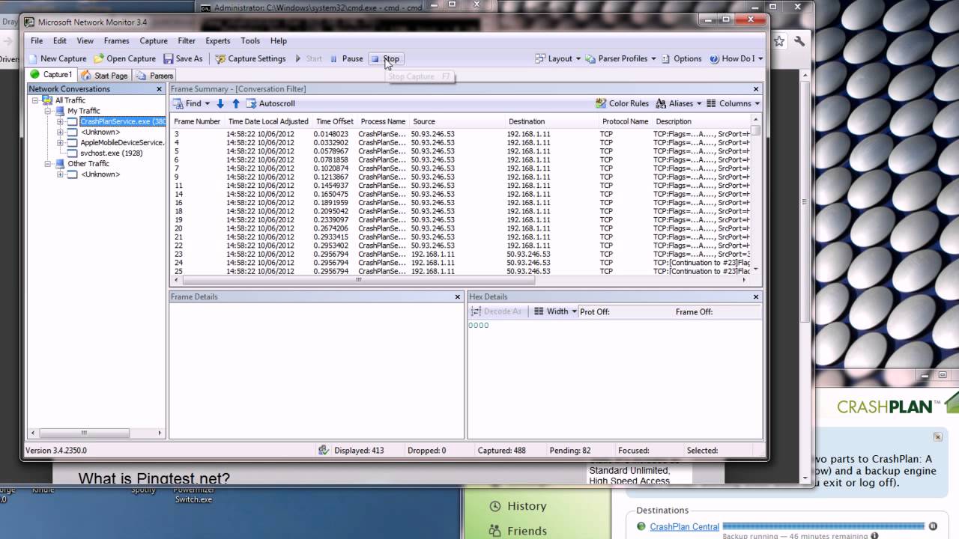959x539 pixels.
Task: Collapse the All Traffic tree node
Action: (35, 100)
